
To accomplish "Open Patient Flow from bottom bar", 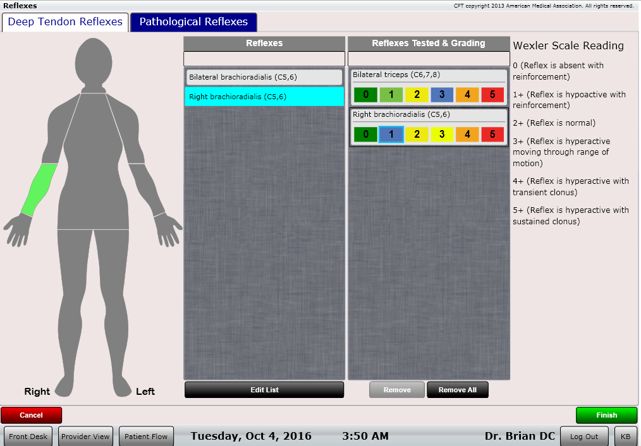I will click(146, 437).
